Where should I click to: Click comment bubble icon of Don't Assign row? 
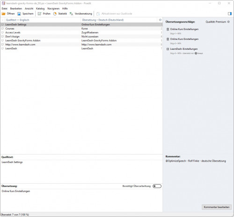(2, 37)
